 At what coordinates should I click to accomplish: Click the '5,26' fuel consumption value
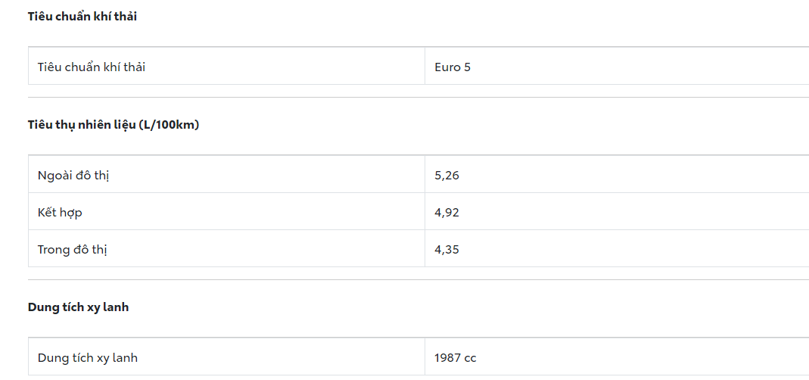tap(447, 175)
